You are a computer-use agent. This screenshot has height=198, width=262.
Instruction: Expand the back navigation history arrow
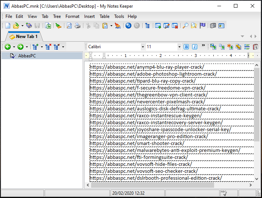click(14, 47)
